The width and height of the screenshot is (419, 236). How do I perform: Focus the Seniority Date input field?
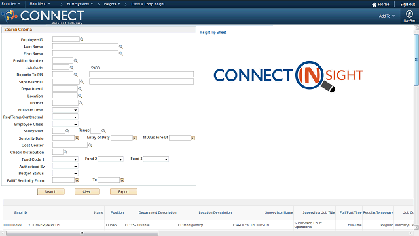click(64, 138)
